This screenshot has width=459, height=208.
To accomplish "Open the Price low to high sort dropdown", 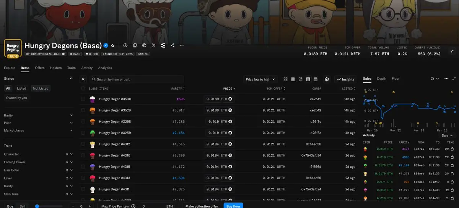I will point(260,79).
